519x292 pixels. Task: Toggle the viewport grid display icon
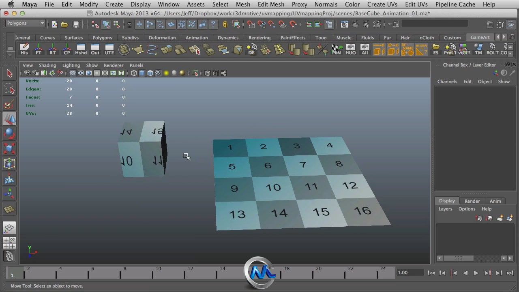coord(73,73)
